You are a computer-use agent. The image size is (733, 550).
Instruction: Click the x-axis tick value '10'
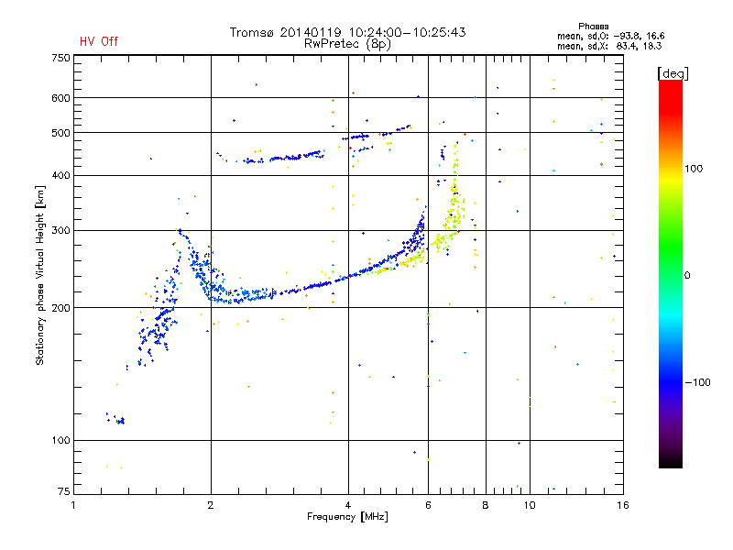coord(530,505)
